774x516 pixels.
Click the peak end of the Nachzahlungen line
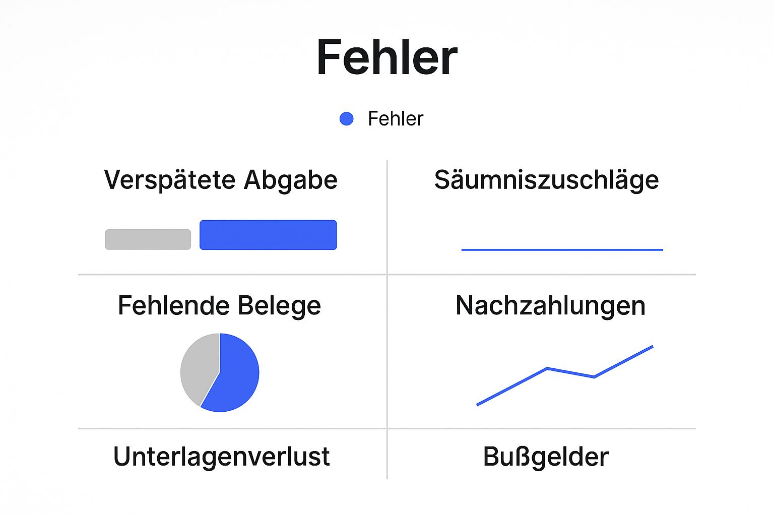point(652,347)
